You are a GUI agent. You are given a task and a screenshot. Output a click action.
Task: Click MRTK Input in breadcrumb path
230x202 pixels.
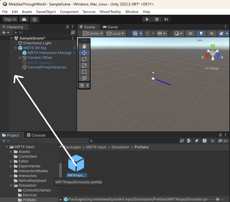click(x=96, y=147)
